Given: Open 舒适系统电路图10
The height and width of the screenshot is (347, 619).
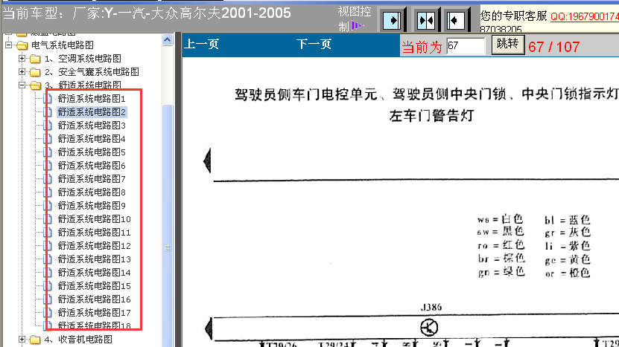Looking at the screenshot, I should [95, 219].
